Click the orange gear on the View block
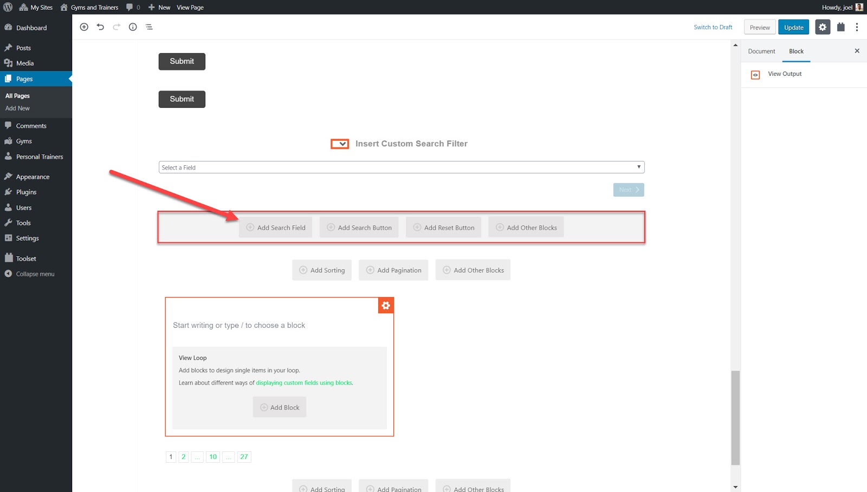The width and height of the screenshot is (867, 492). coord(385,305)
